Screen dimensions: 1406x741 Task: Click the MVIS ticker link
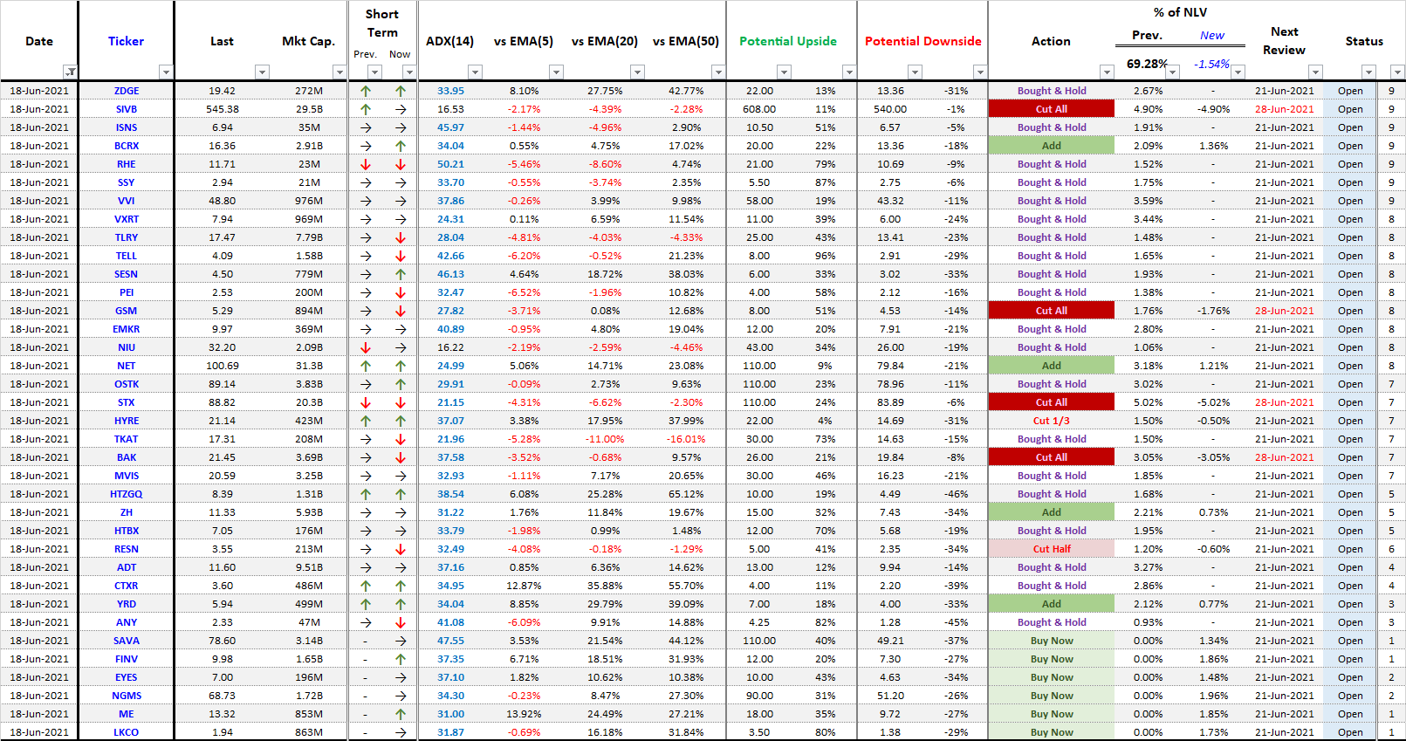[x=127, y=476]
